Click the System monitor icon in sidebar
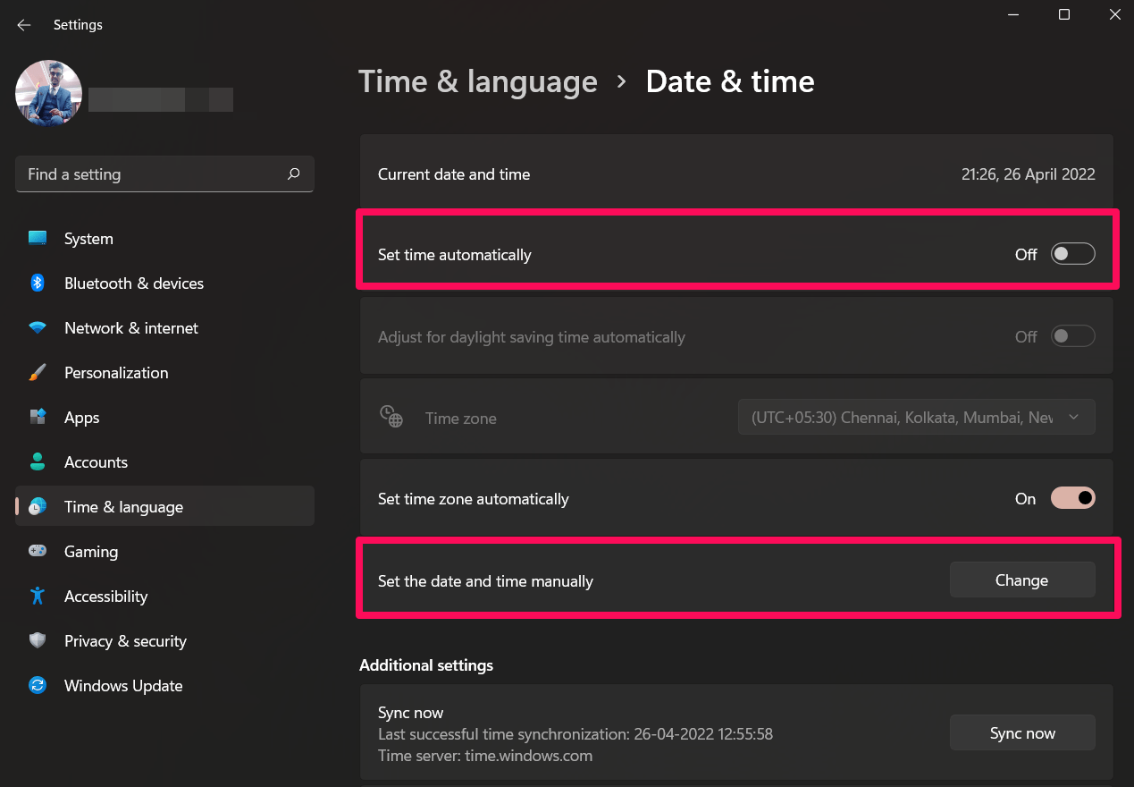1134x787 pixels. click(38, 239)
